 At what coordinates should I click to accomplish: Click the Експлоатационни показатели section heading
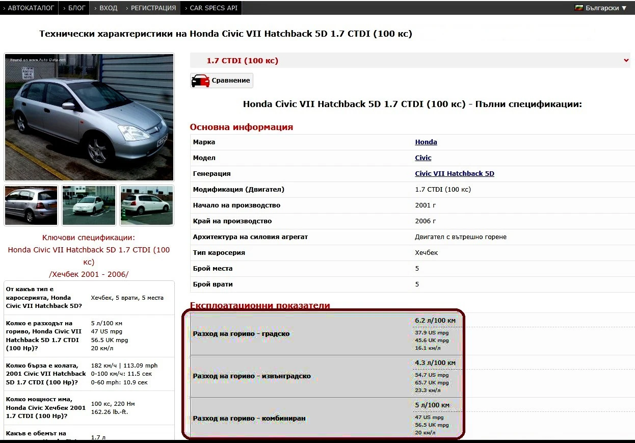[260, 305]
